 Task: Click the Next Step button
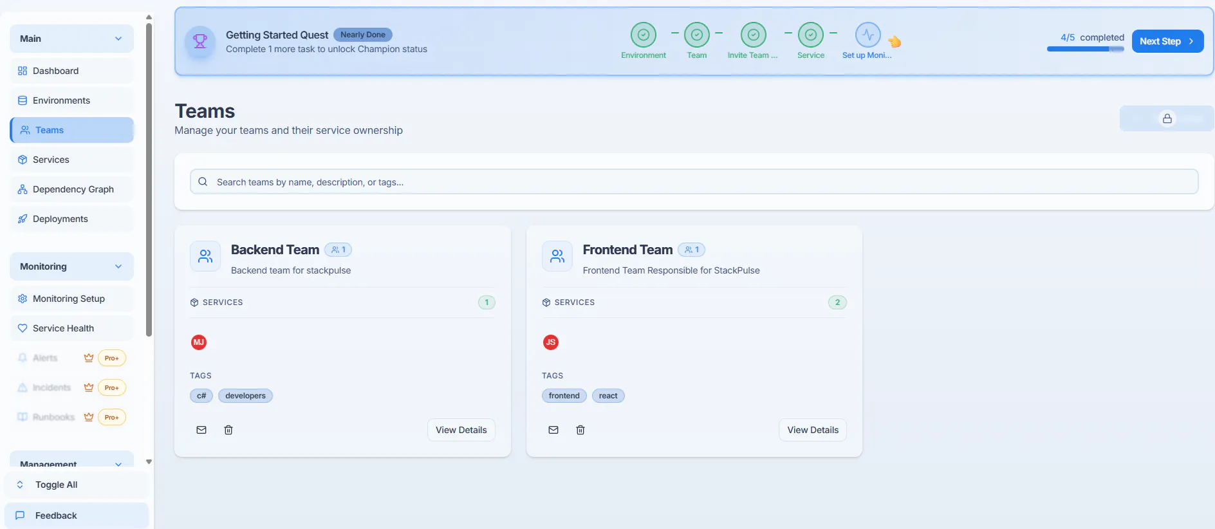coord(1167,41)
